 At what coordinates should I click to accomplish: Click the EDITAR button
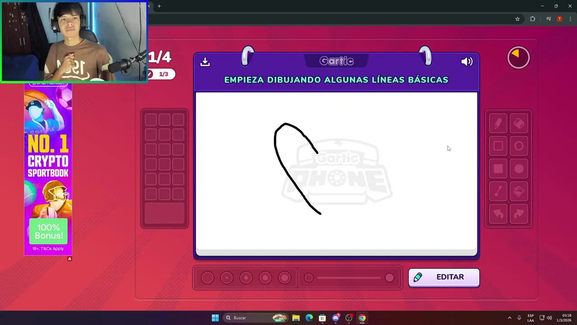point(444,277)
